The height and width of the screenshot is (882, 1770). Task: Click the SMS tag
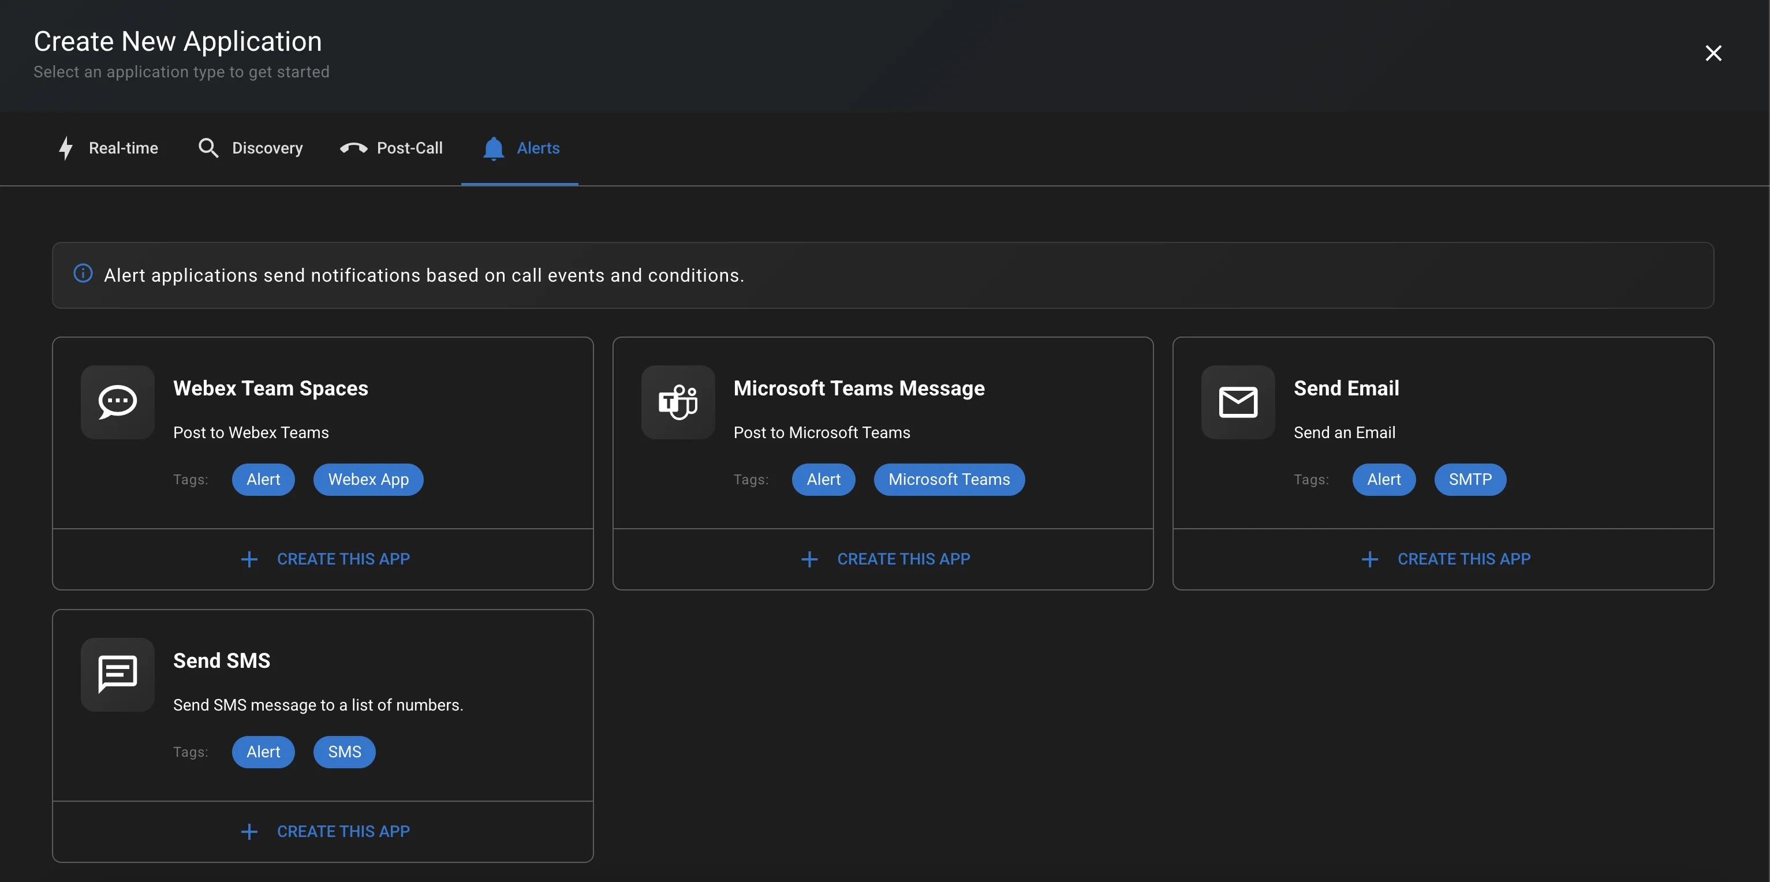click(x=344, y=752)
